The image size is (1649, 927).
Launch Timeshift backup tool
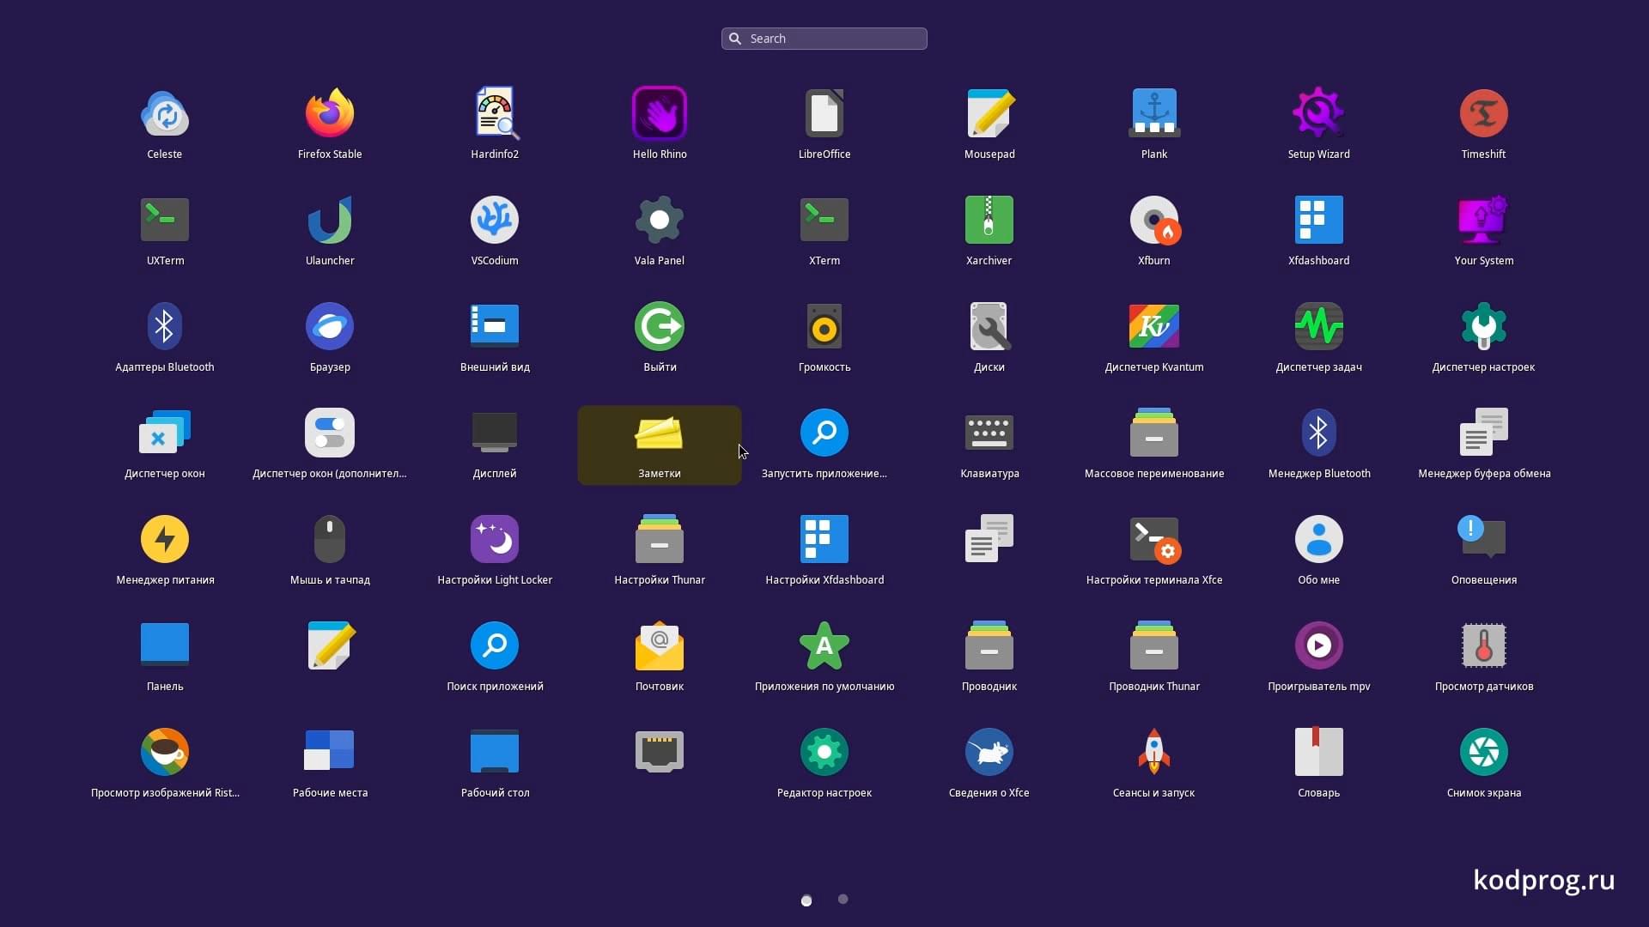(x=1484, y=113)
